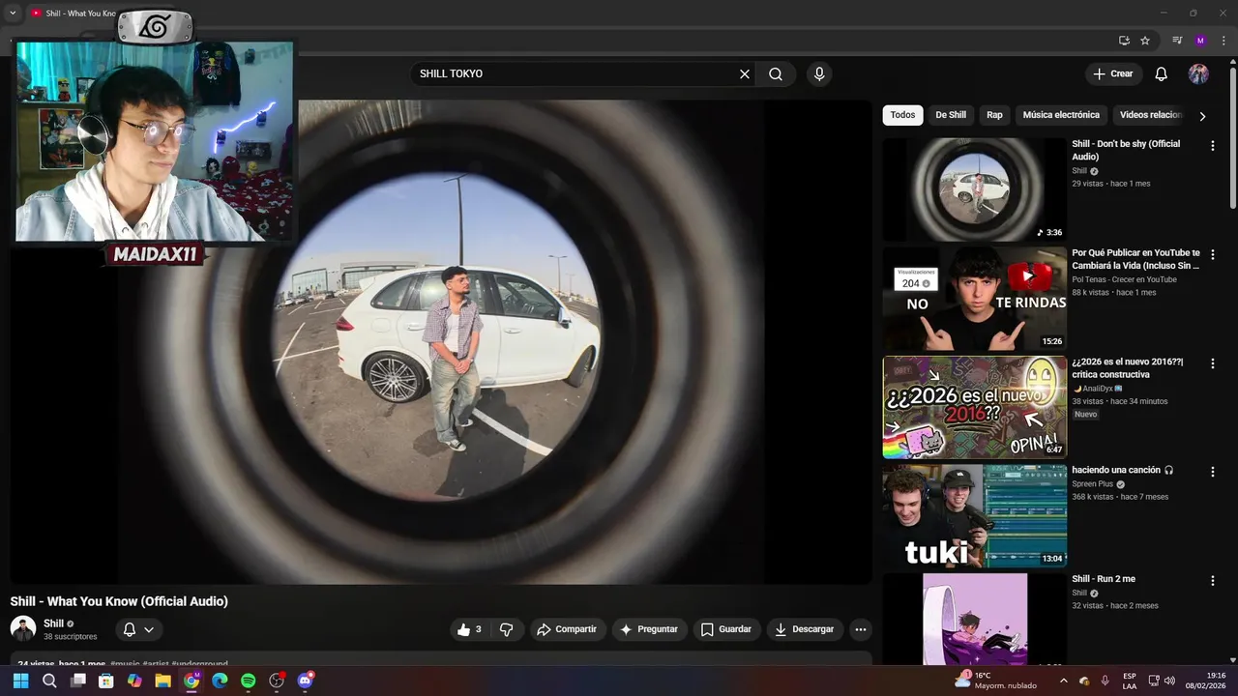Select the De Shill filter chip
The image size is (1238, 696).
951,115
